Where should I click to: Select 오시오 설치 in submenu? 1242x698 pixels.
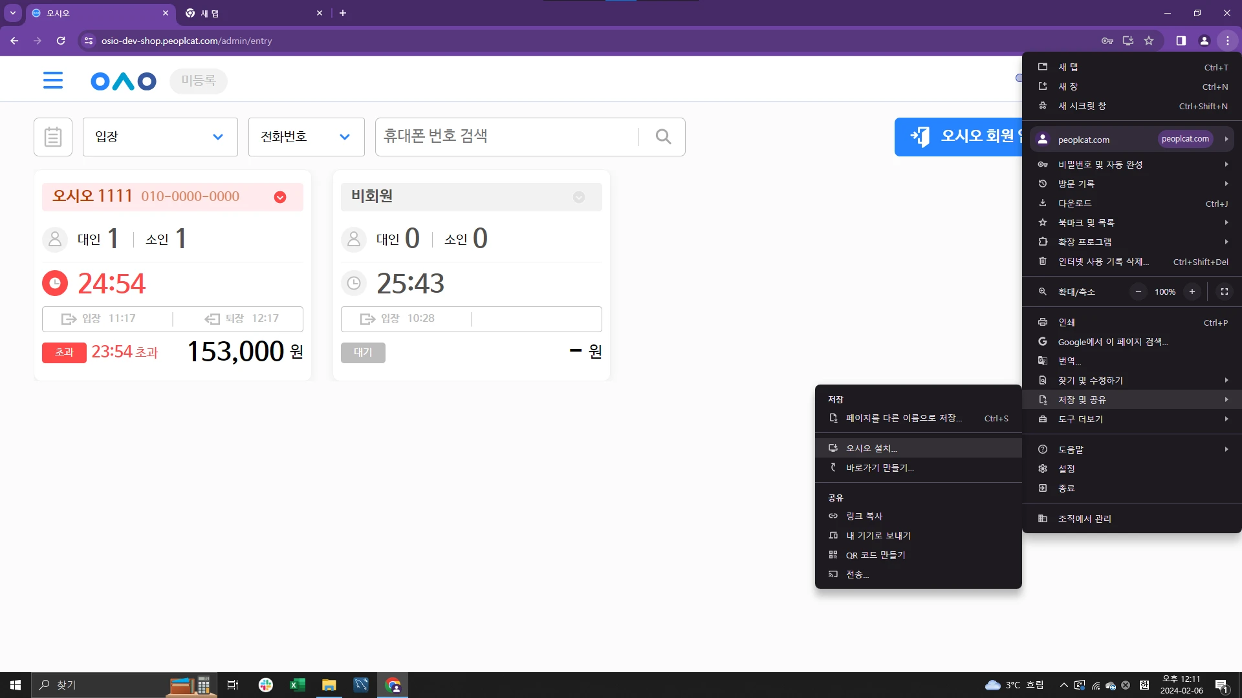point(919,449)
